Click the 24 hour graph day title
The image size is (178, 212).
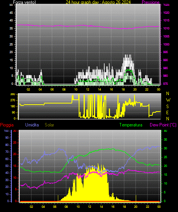tap(98, 2)
